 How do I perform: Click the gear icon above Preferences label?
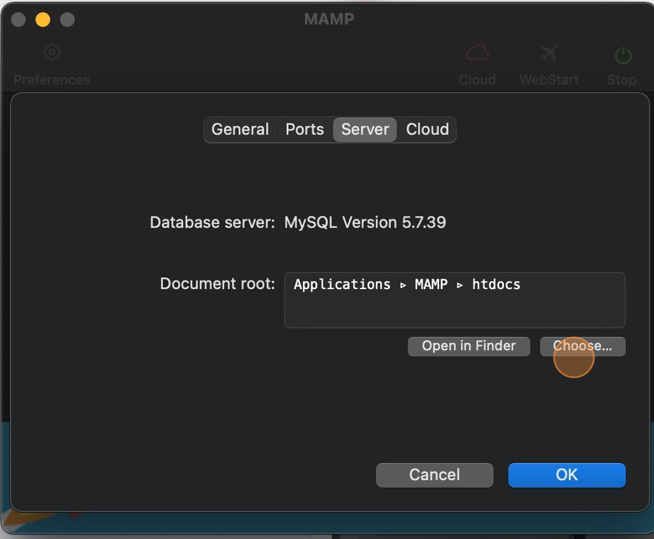click(x=51, y=52)
